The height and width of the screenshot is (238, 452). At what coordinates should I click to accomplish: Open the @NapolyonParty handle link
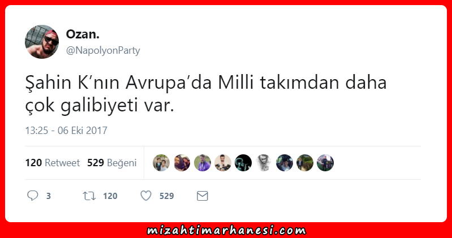103,50
